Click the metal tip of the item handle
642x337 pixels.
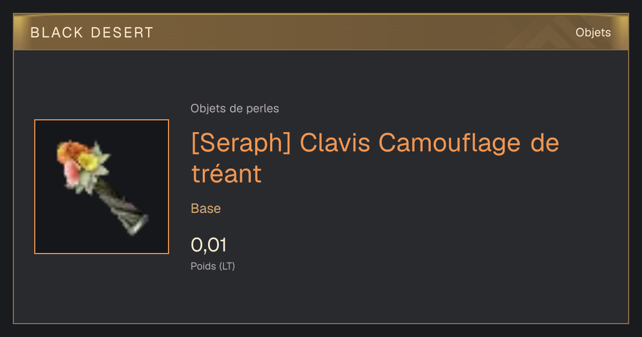coord(140,225)
